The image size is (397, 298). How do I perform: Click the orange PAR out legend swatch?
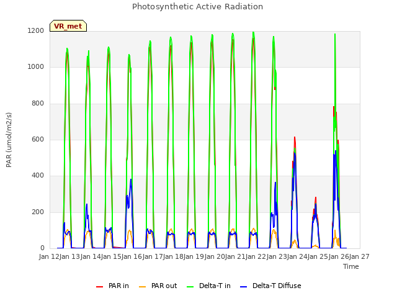pos(143,287)
